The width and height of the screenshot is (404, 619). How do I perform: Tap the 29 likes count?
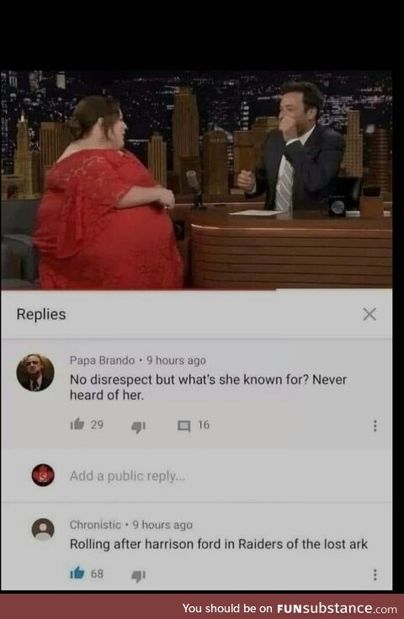pyautogui.click(x=97, y=424)
